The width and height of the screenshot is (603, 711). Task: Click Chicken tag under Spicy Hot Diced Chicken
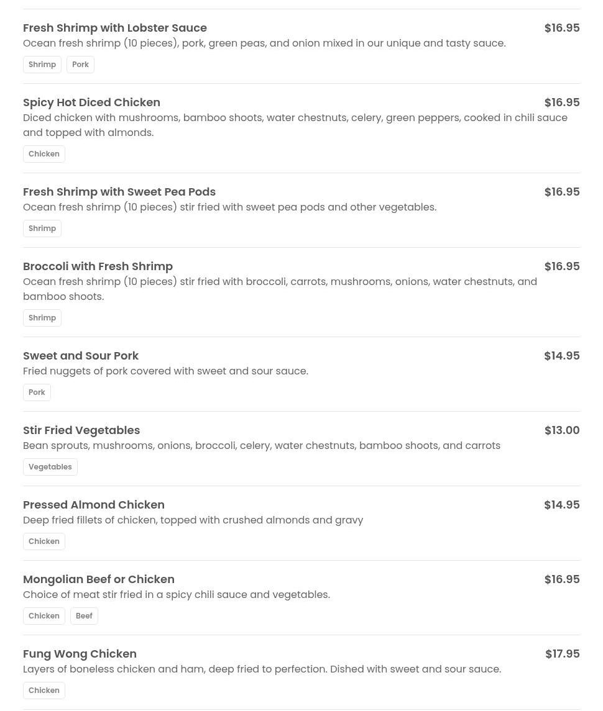pyautogui.click(x=44, y=154)
